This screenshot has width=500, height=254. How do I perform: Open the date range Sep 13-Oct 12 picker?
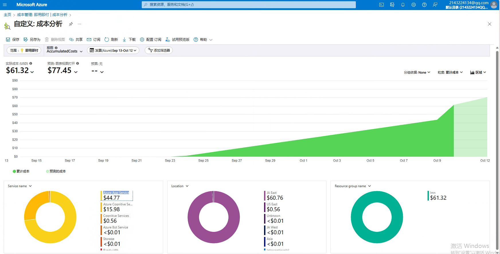[x=113, y=50]
